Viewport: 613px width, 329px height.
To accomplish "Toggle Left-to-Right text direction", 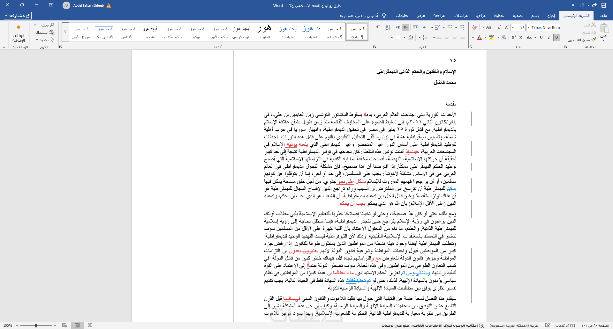I will coord(398,27).
